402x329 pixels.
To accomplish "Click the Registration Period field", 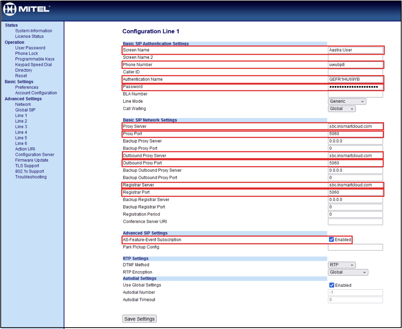I will [x=355, y=214].
